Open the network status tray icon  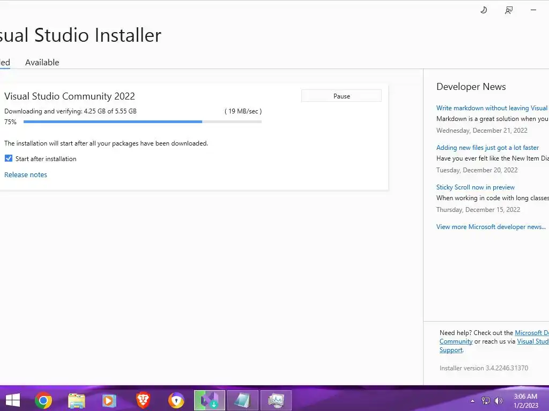tap(486, 401)
